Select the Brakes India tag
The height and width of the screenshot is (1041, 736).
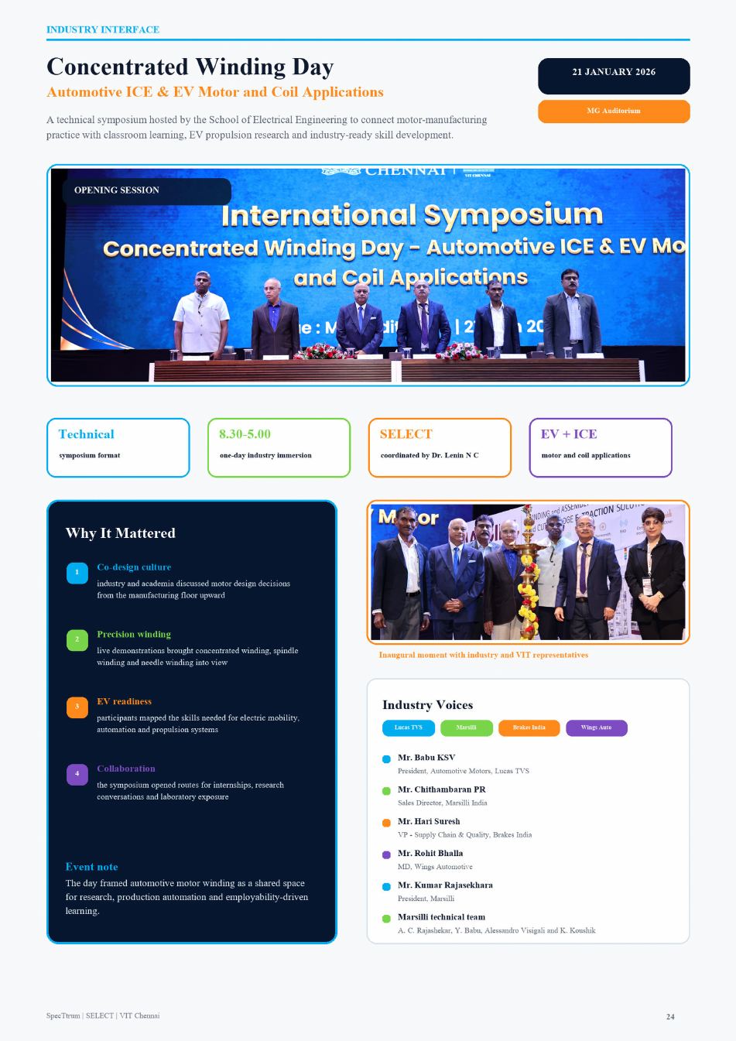point(529,728)
